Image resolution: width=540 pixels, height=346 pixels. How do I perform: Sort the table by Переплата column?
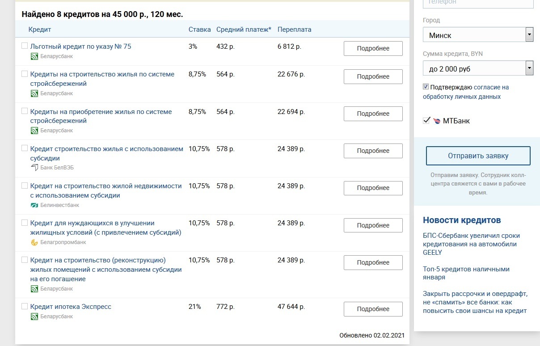[x=294, y=30]
